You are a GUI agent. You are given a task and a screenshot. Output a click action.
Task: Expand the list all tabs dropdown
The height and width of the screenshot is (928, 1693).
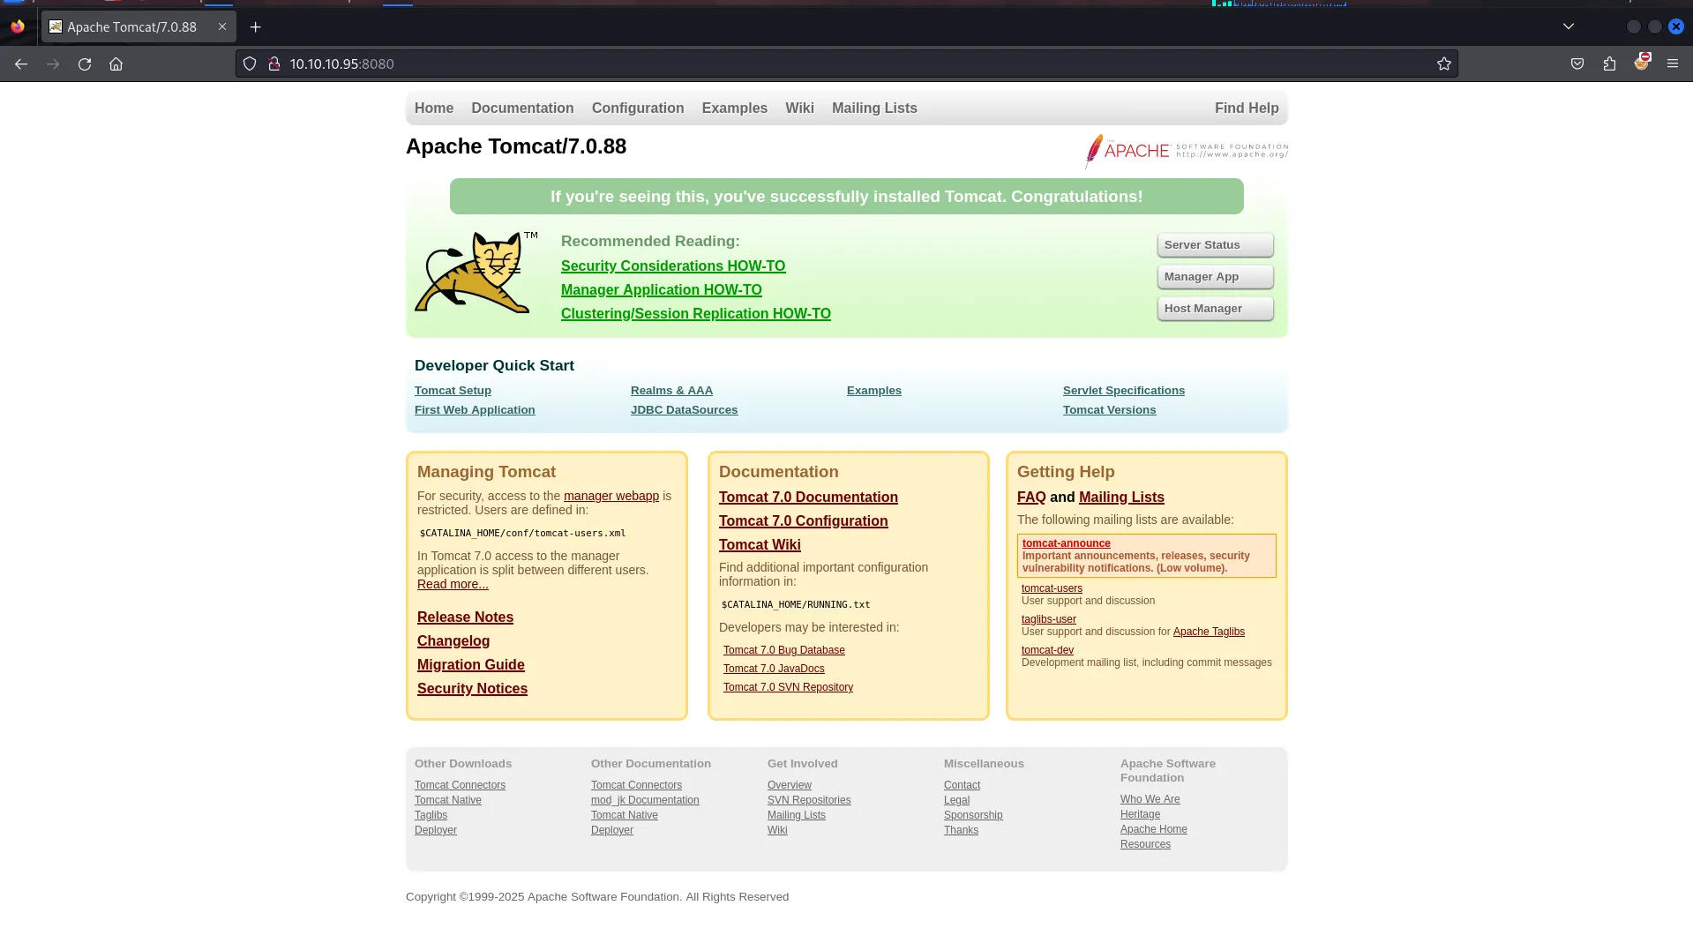(1569, 26)
